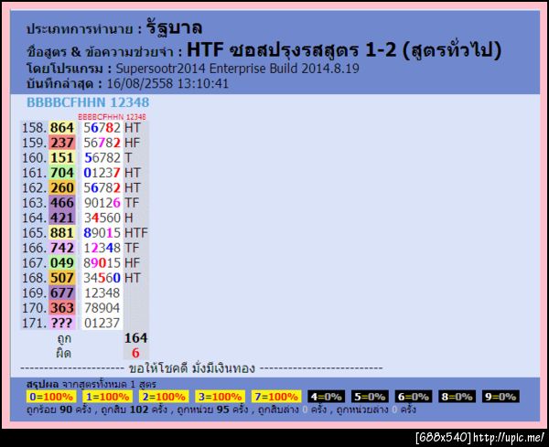This screenshot has width=549, height=447.
Task: Click result 363 in row 170
Action: point(62,308)
